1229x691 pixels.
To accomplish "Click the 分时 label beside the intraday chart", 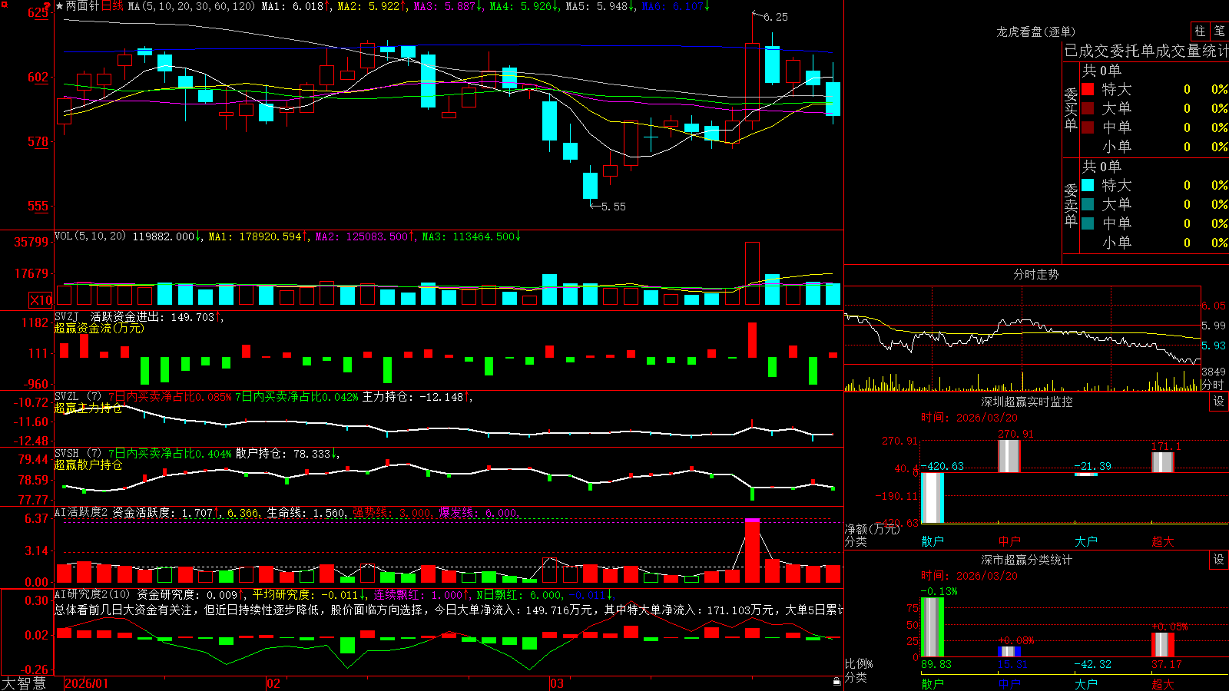I will pos(1212,385).
